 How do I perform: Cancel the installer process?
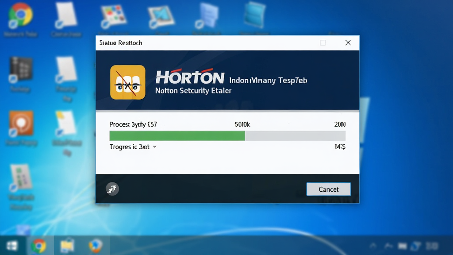[329, 189]
